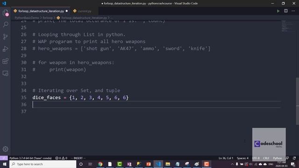Change file encoding UTF-8
Image resolution: width=299 pixels, height=168 pixels.
pos(256,158)
